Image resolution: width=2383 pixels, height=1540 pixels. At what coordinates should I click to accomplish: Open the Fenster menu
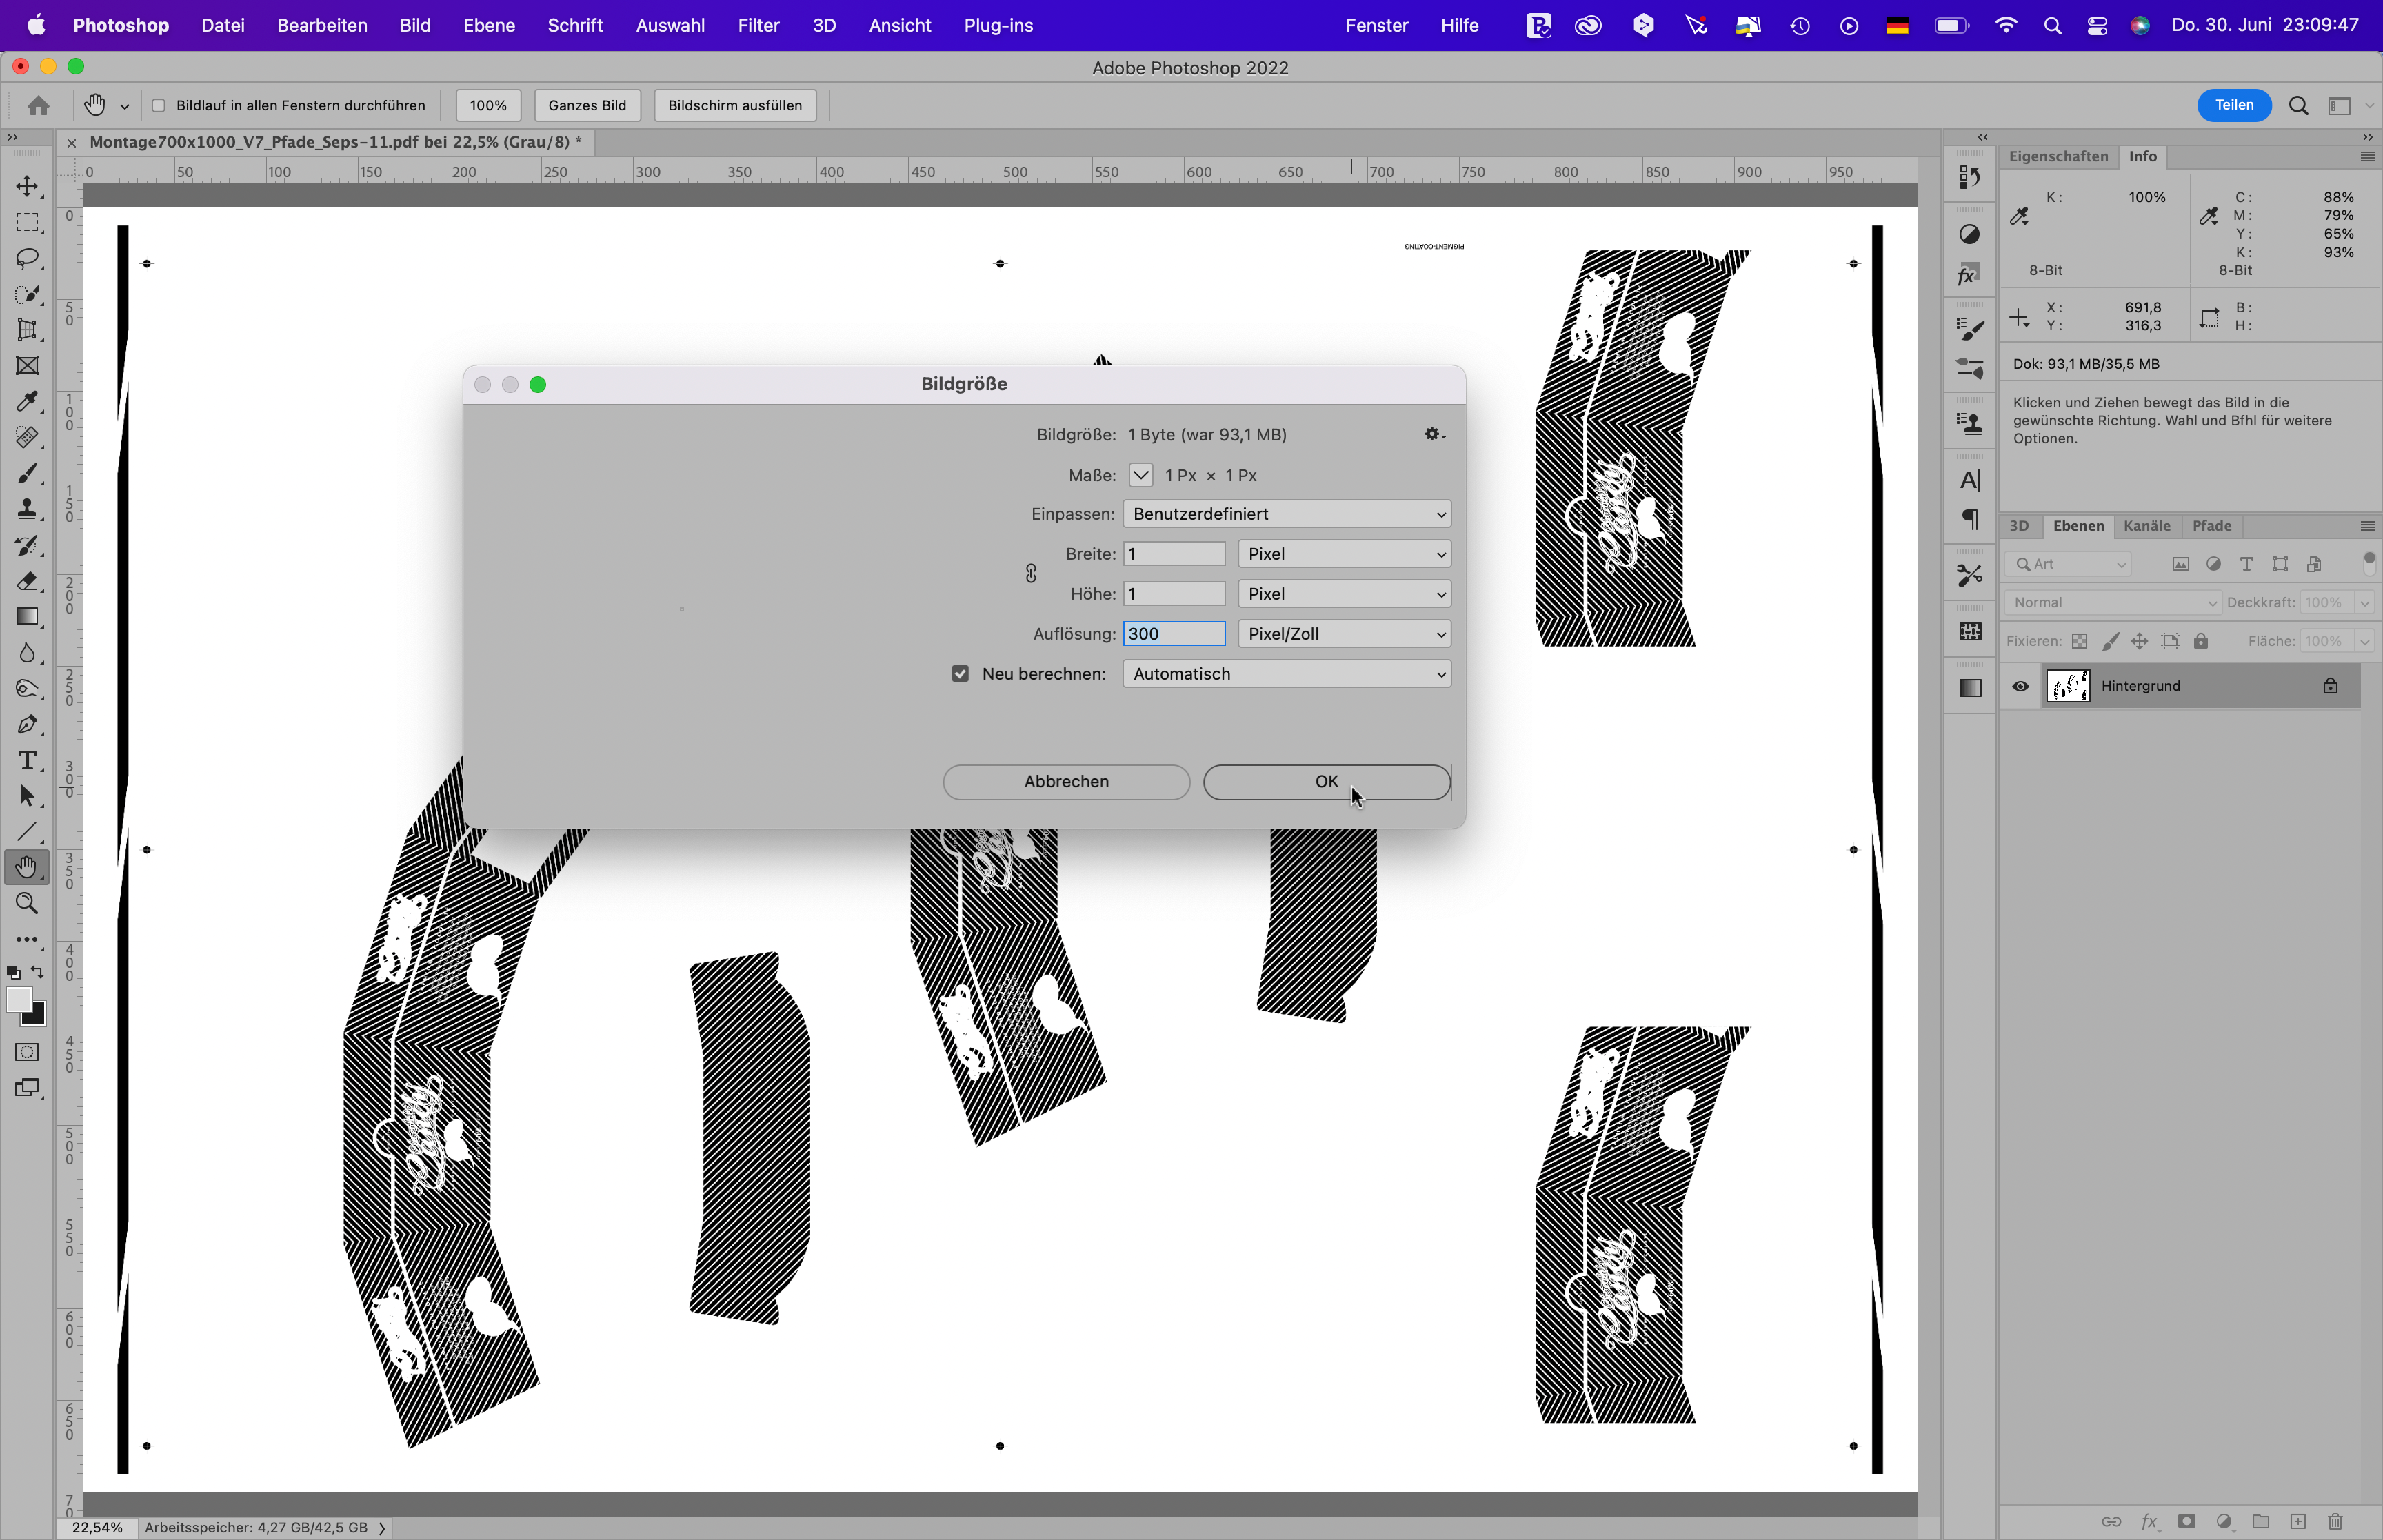(1376, 25)
